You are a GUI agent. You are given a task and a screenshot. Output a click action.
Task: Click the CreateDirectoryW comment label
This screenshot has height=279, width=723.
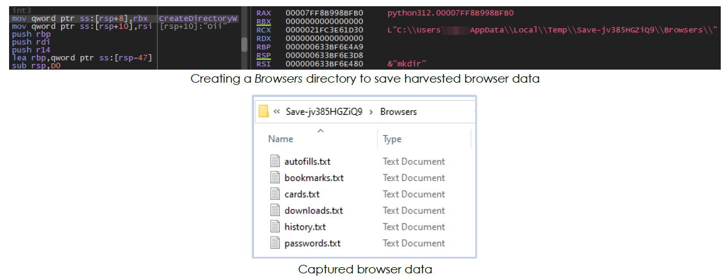coord(198,19)
